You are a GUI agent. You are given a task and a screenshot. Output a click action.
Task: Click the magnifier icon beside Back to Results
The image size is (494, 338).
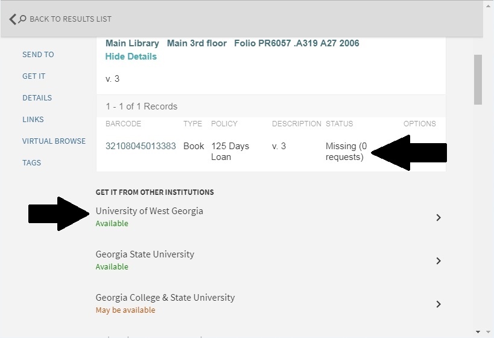[22, 19]
